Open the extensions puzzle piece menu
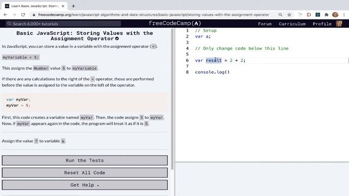Viewport: 349px width, 196px height. point(326,15)
